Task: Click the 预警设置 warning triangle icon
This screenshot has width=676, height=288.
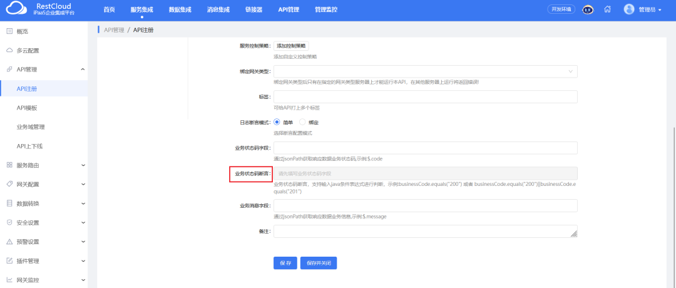Action: pyautogui.click(x=9, y=242)
